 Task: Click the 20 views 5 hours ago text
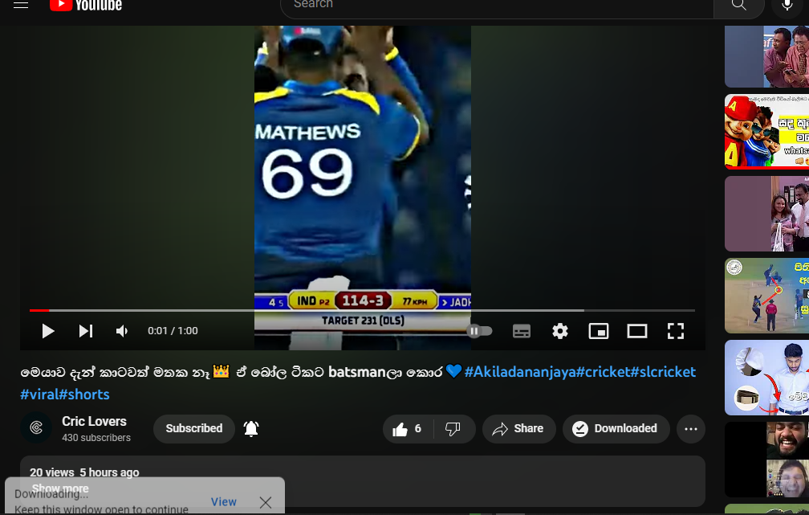[84, 472]
